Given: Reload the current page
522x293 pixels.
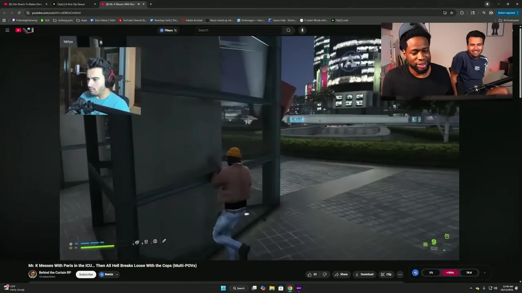Looking at the screenshot, I should click(19, 13).
